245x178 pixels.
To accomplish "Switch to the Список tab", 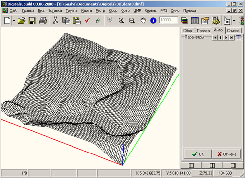I will (233, 31).
